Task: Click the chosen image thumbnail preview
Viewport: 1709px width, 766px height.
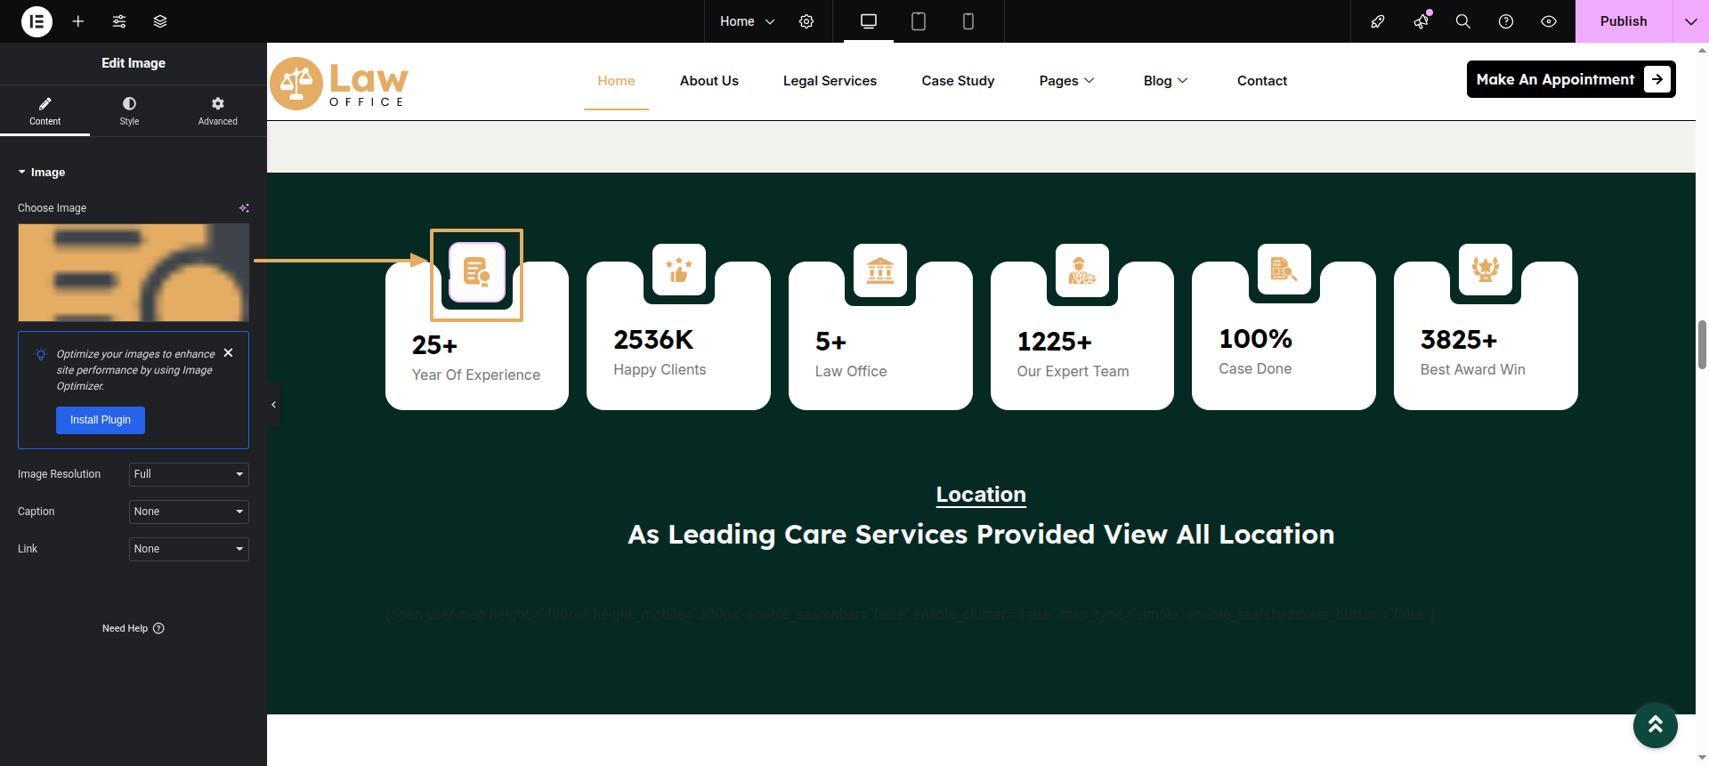Action: [x=134, y=272]
